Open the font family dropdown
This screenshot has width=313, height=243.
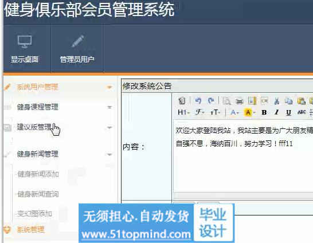(x=199, y=112)
